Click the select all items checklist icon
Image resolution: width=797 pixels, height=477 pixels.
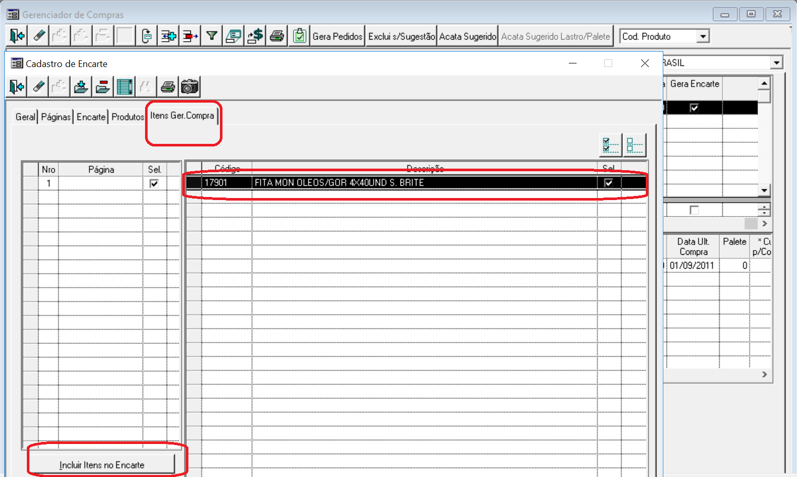coord(611,145)
